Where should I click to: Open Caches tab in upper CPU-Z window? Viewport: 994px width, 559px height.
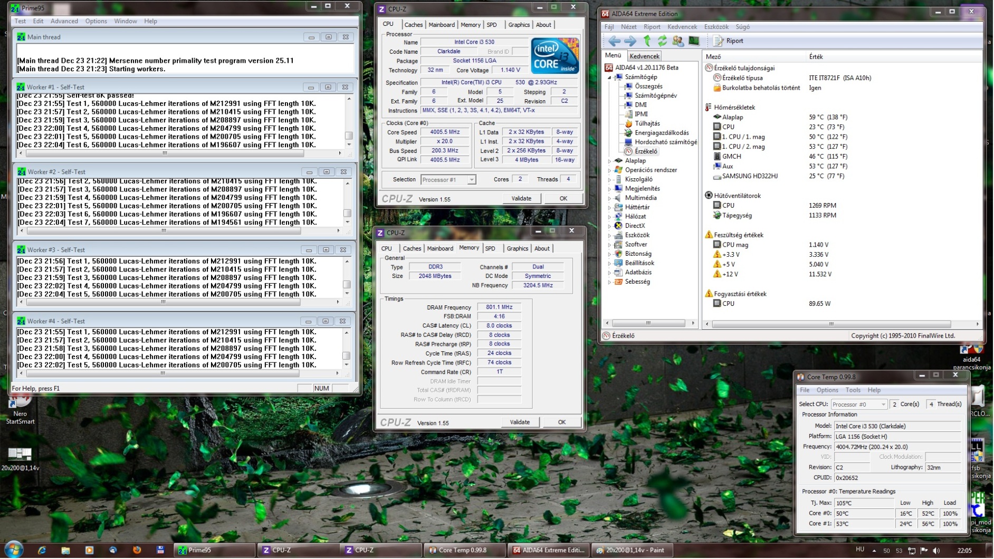[413, 25]
